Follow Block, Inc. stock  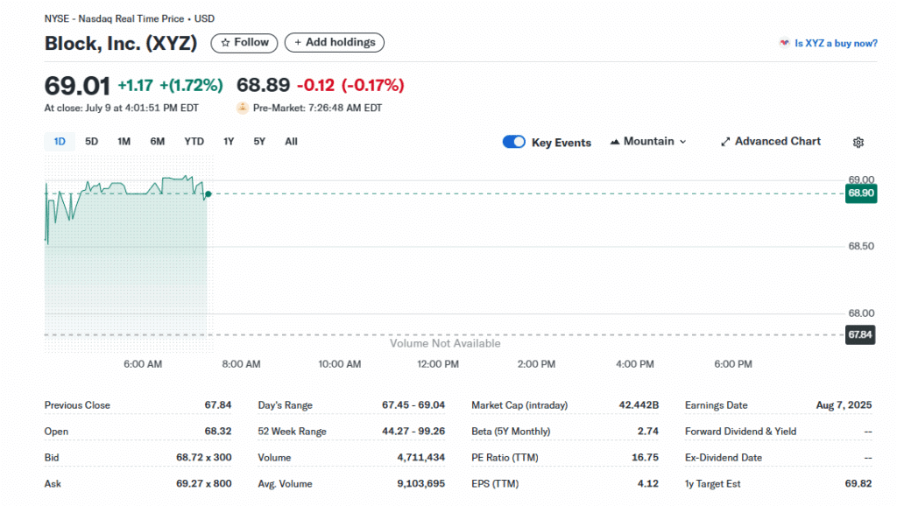[x=244, y=43]
